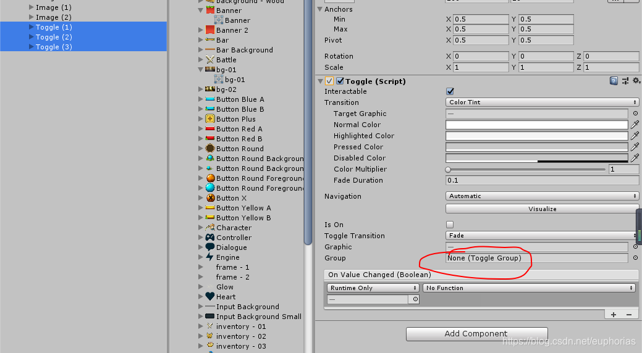Select the Input Background Small icon
This screenshot has height=353, width=642.
[x=210, y=316]
